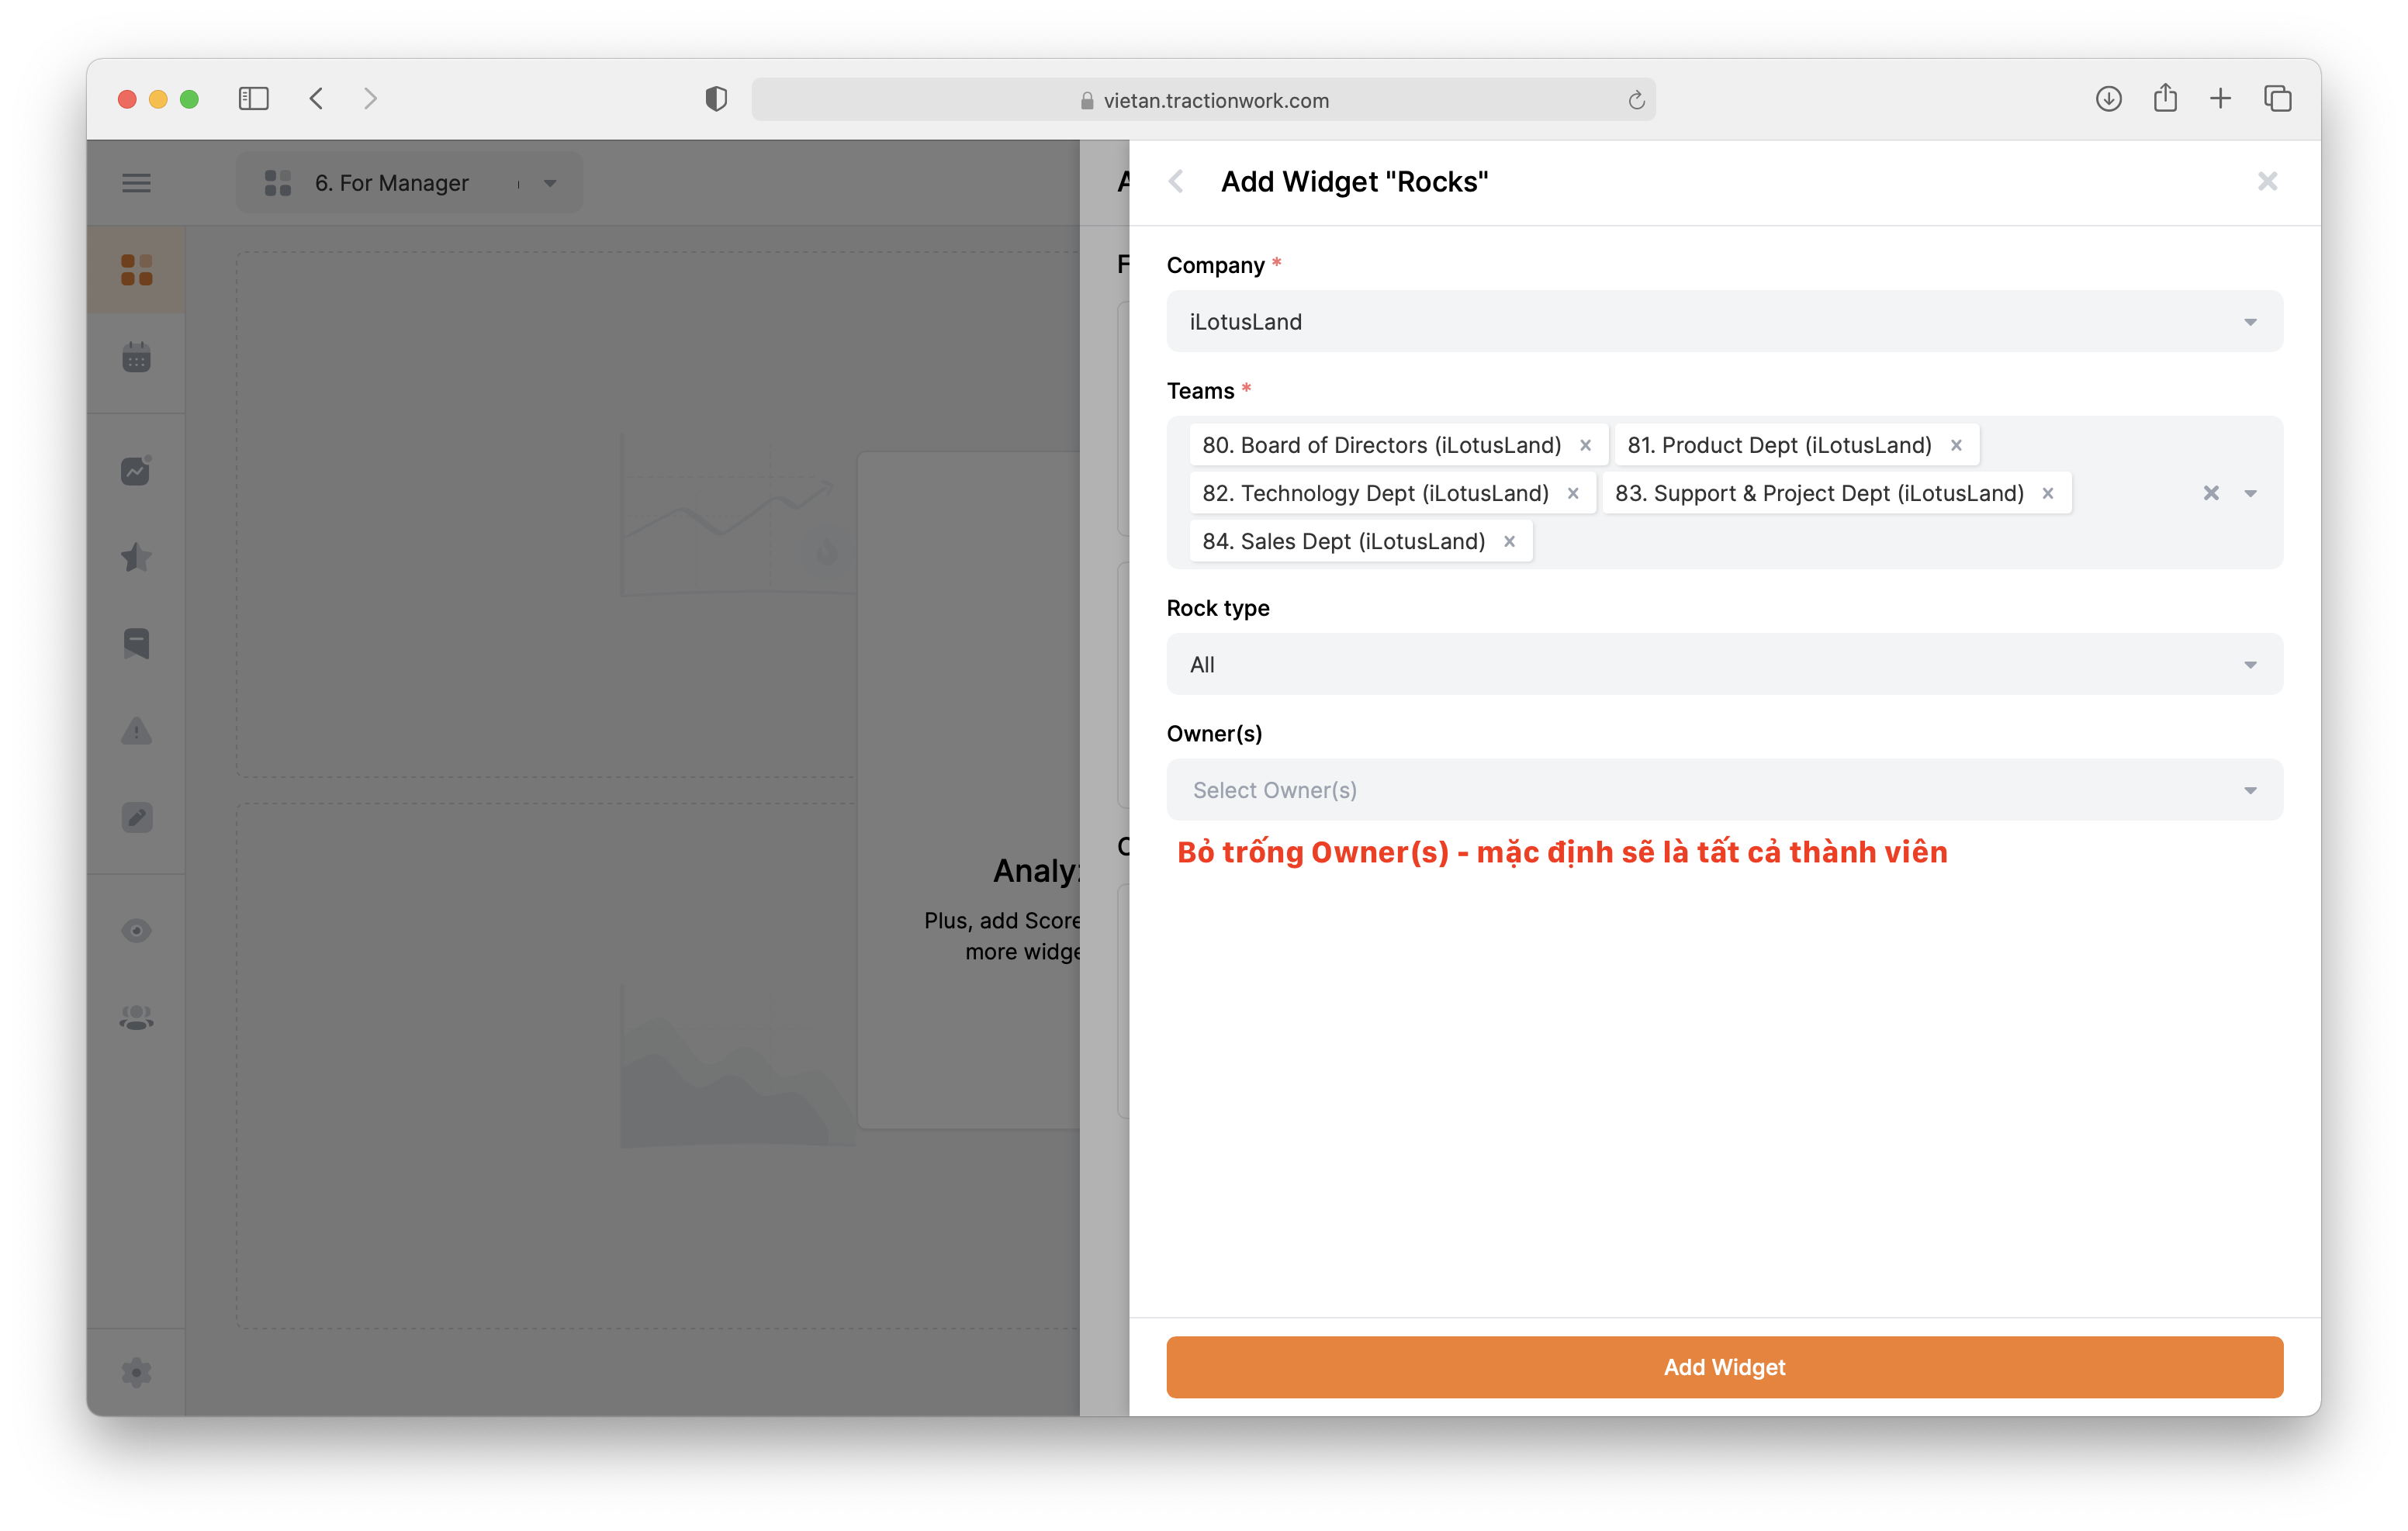Remove the 81. Product Dept team tag

tap(1956, 445)
